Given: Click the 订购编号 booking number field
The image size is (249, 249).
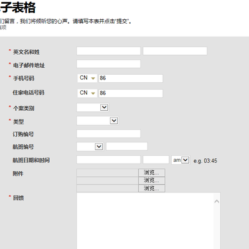Looking at the screenshot, I should coord(108,134).
